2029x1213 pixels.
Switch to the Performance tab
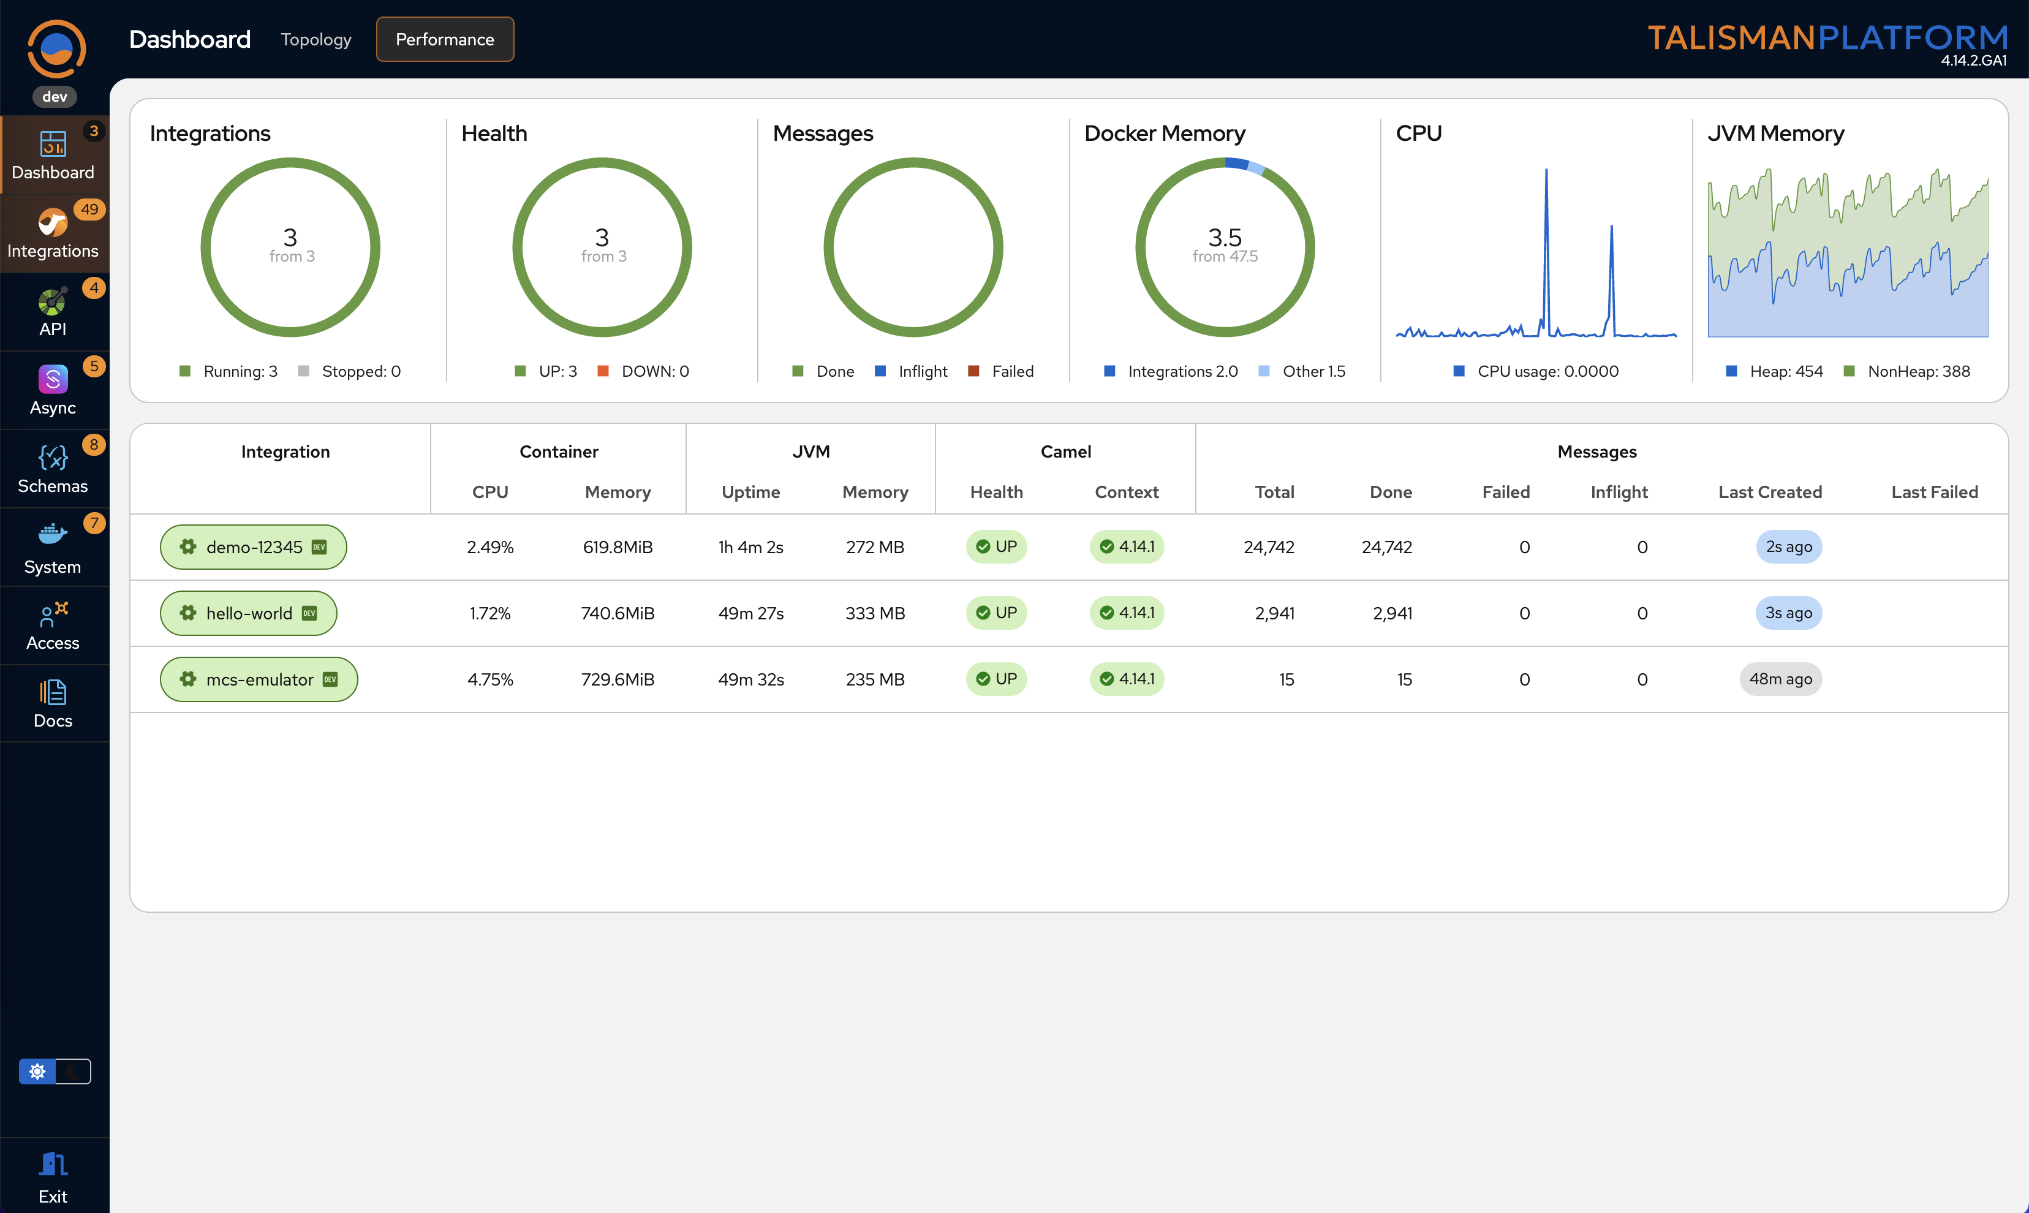pyautogui.click(x=445, y=39)
